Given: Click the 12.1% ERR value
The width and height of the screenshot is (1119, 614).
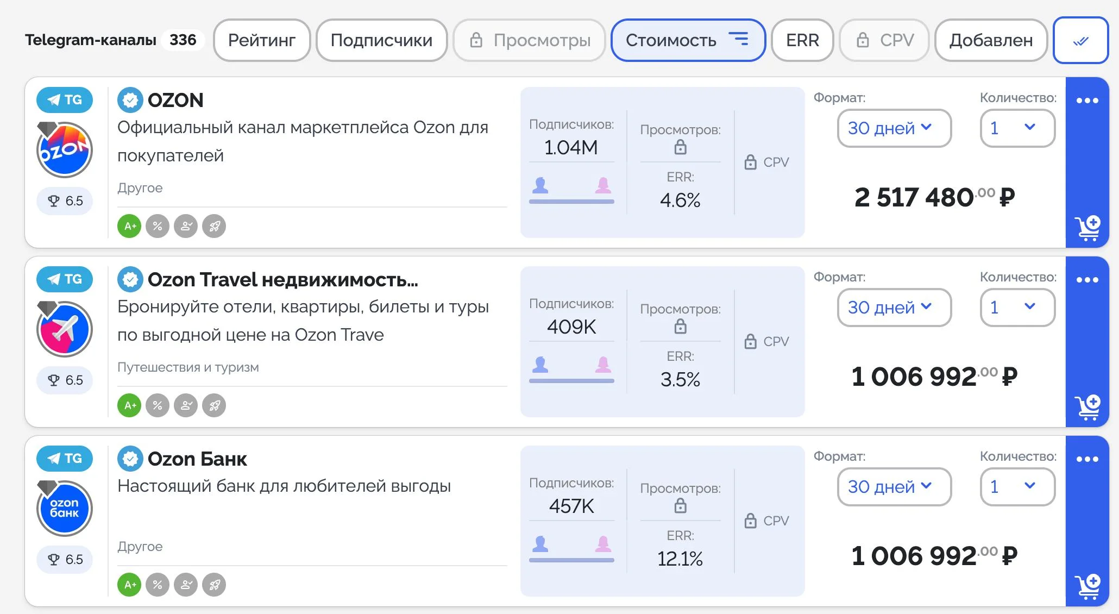Looking at the screenshot, I should coord(680,559).
